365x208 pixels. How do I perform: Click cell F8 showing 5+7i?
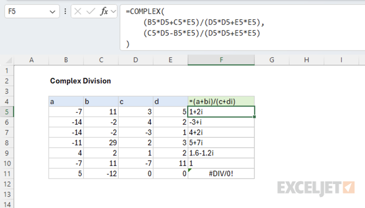(221, 143)
